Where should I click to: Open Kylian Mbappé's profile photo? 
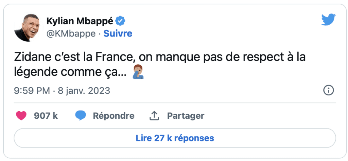[27, 28]
